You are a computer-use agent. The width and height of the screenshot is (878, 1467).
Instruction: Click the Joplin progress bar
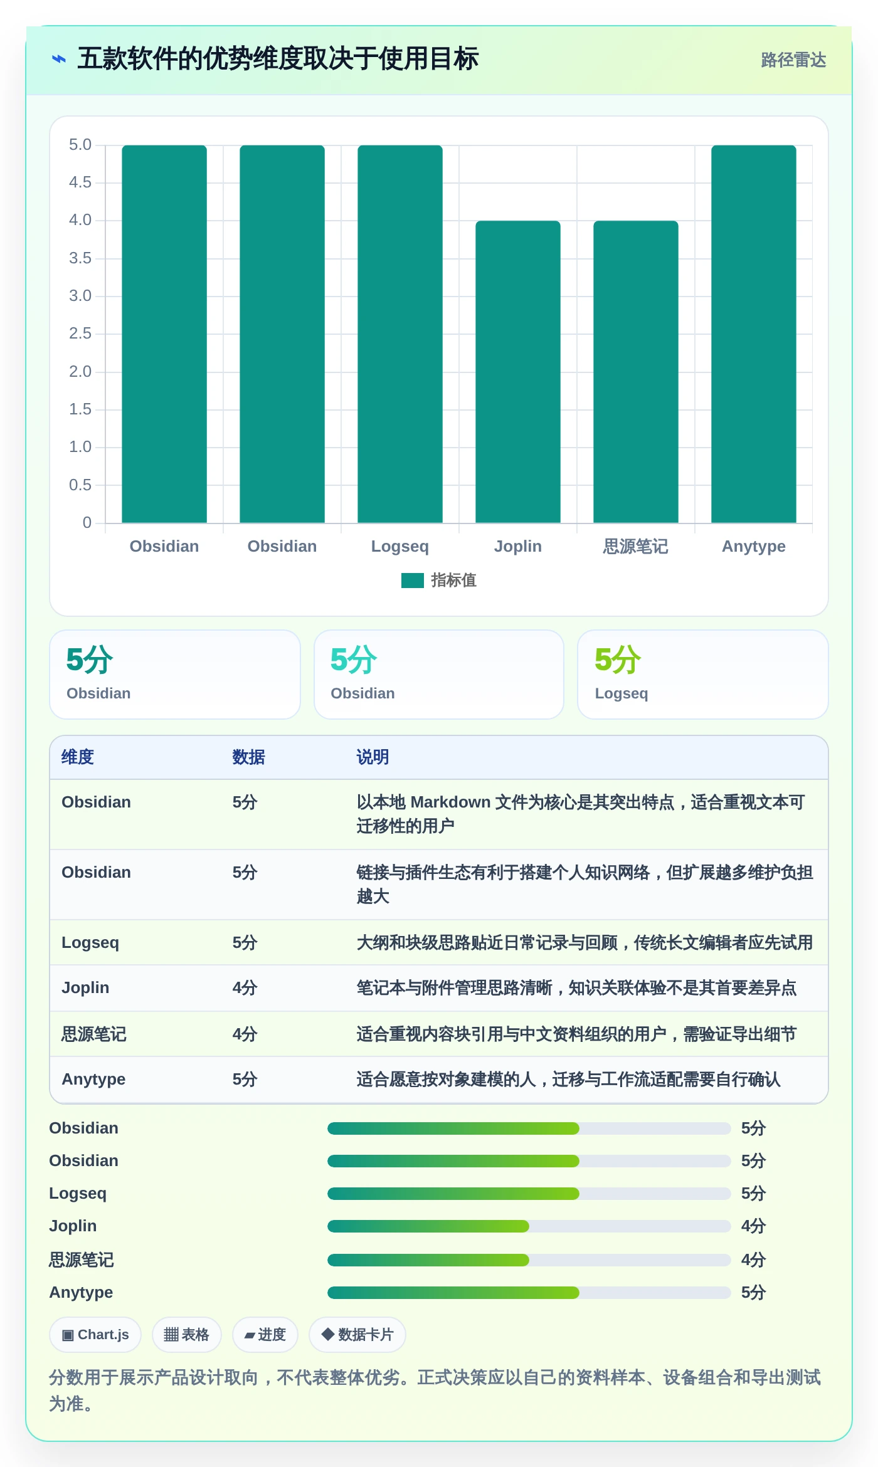click(529, 1226)
